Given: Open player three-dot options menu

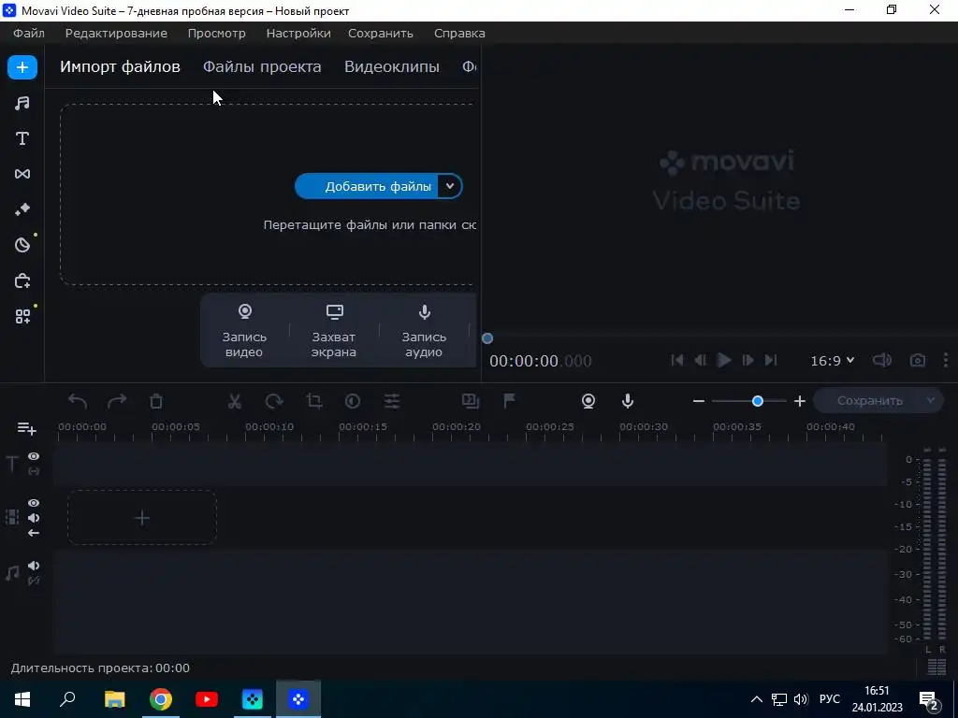Looking at the screenshot, I should pos(946,361).
